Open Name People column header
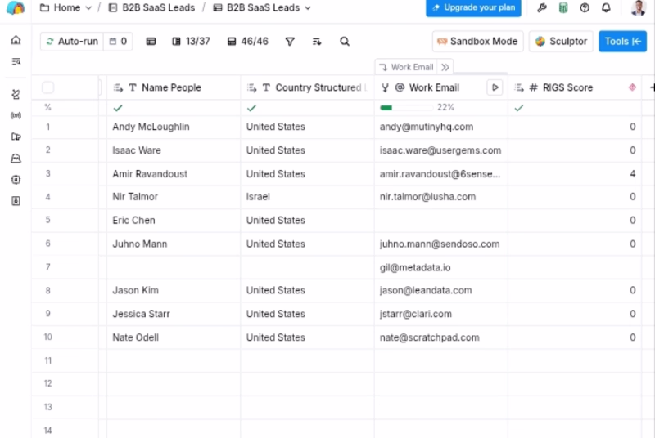The image size is (655, 438). point(174,87)
